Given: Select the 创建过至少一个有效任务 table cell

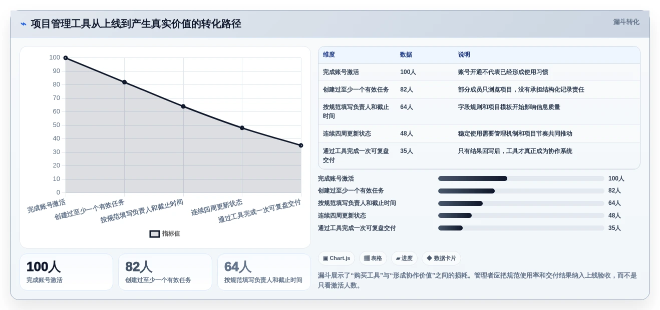Looking at the screenshot, I should coord(356,89).
